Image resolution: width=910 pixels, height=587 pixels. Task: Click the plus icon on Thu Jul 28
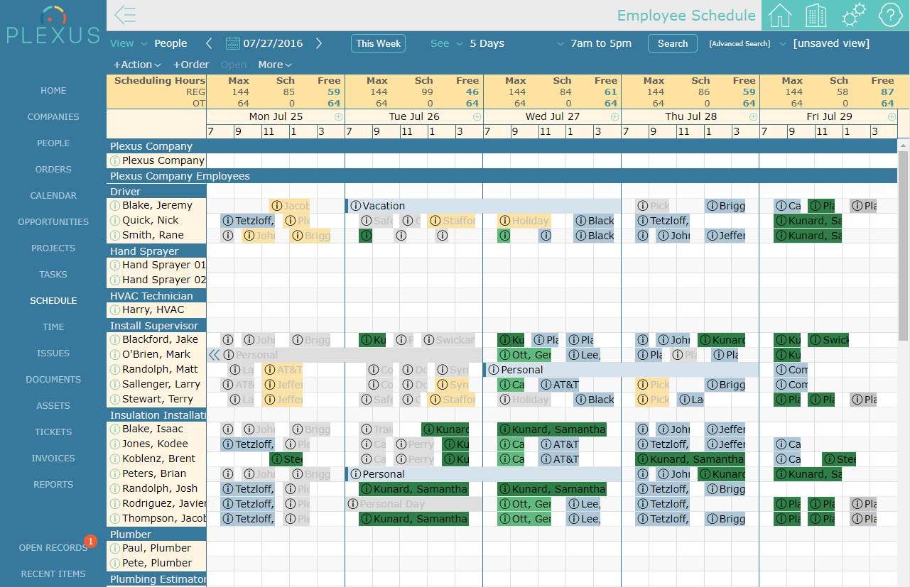(x=753, y=116)
